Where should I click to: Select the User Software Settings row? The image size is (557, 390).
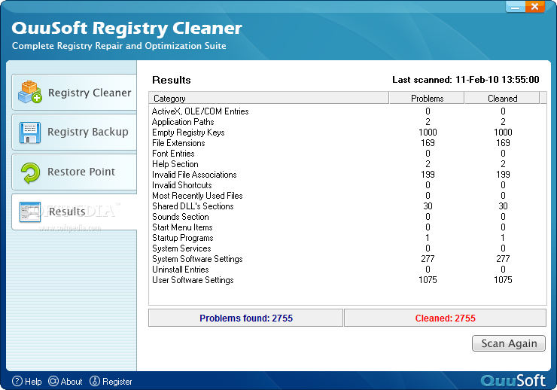(x=348, y=280)
